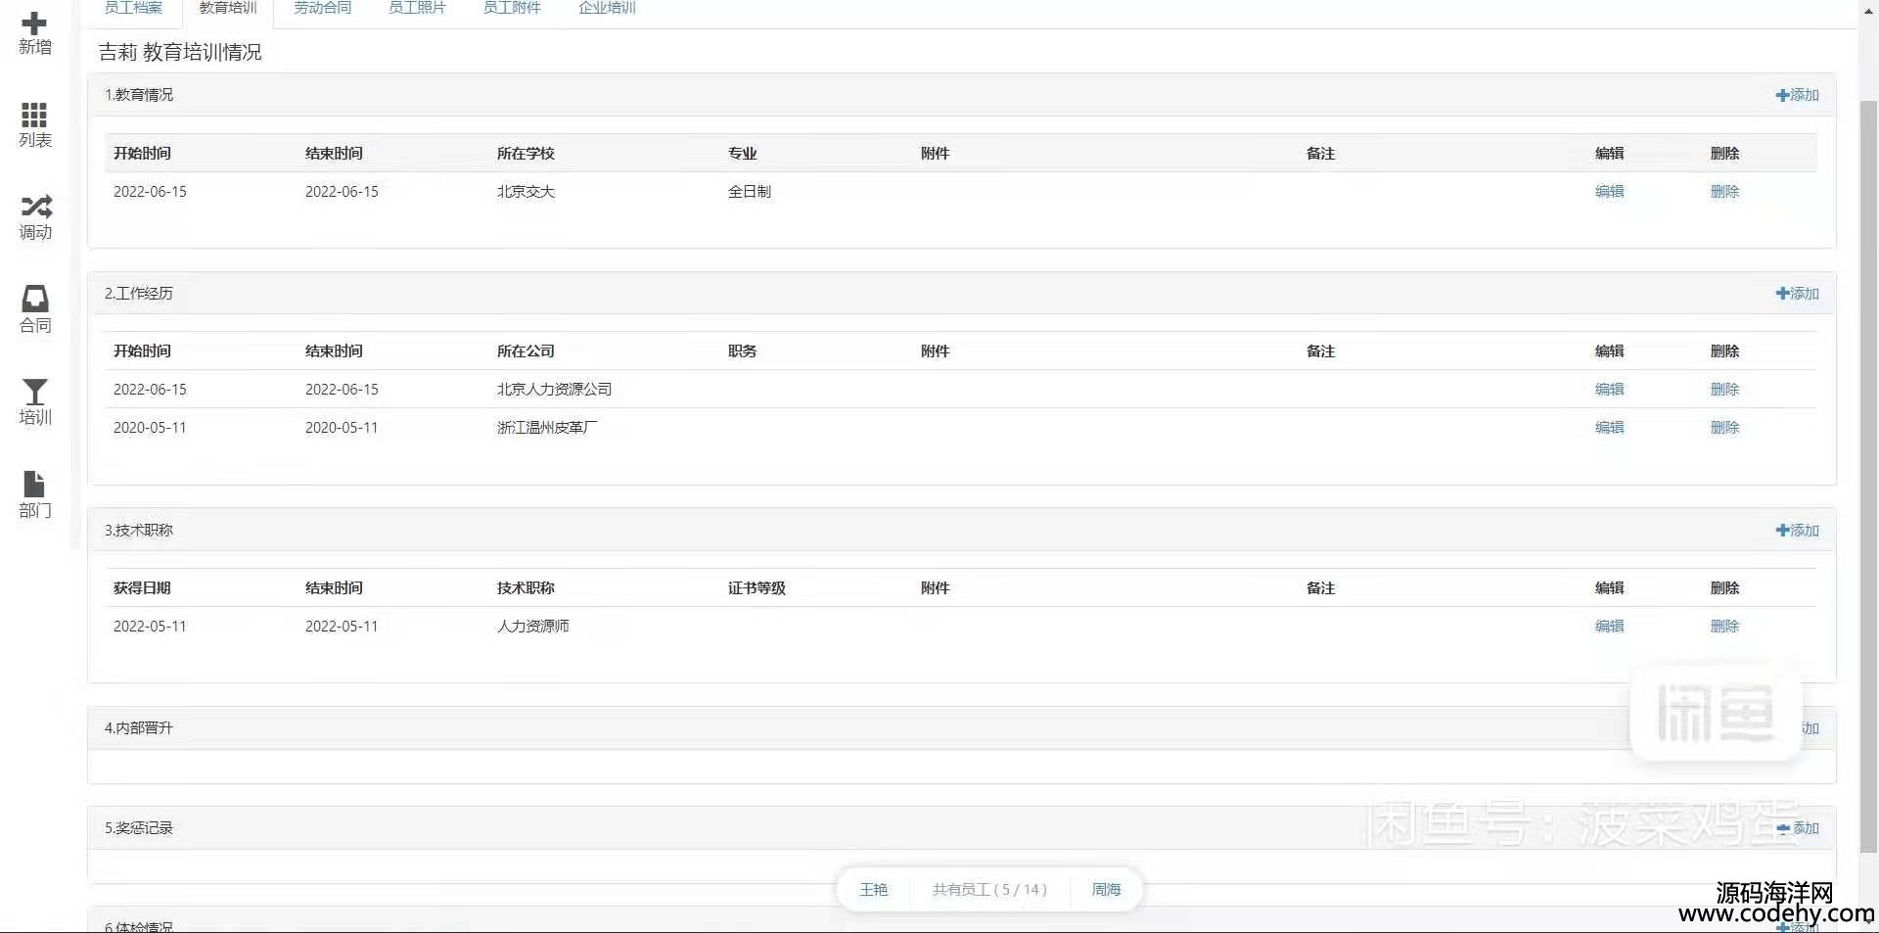Delete the 北京交大 education row
The image size is (1879, 933).
pyautogui.click(x=1724, y=192)
